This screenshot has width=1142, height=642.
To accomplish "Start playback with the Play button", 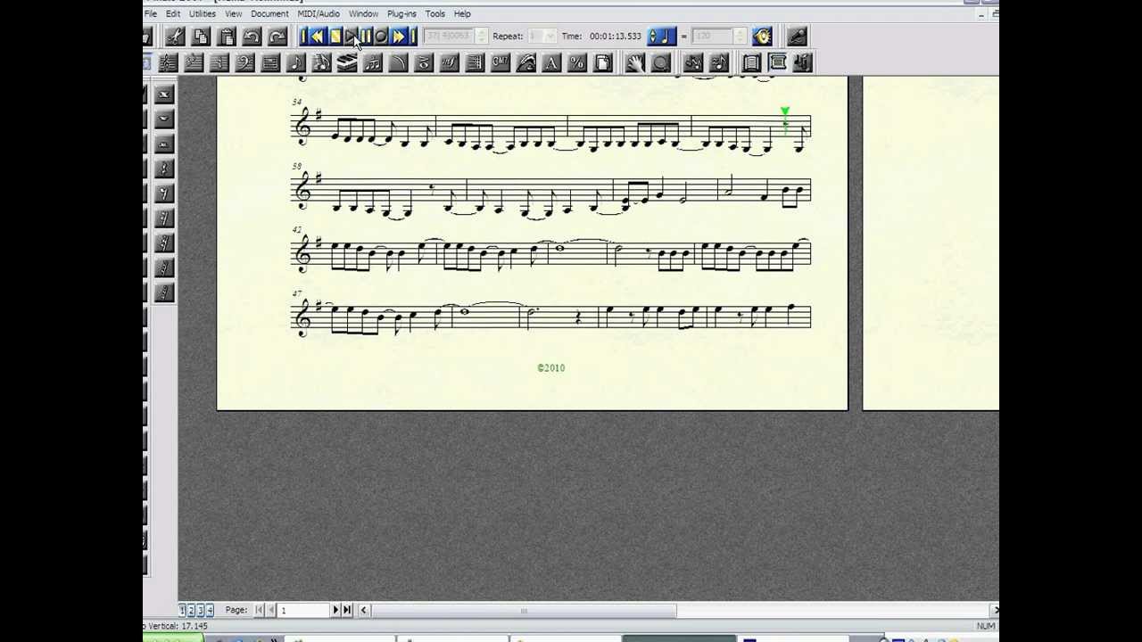I will coord(352,37).
